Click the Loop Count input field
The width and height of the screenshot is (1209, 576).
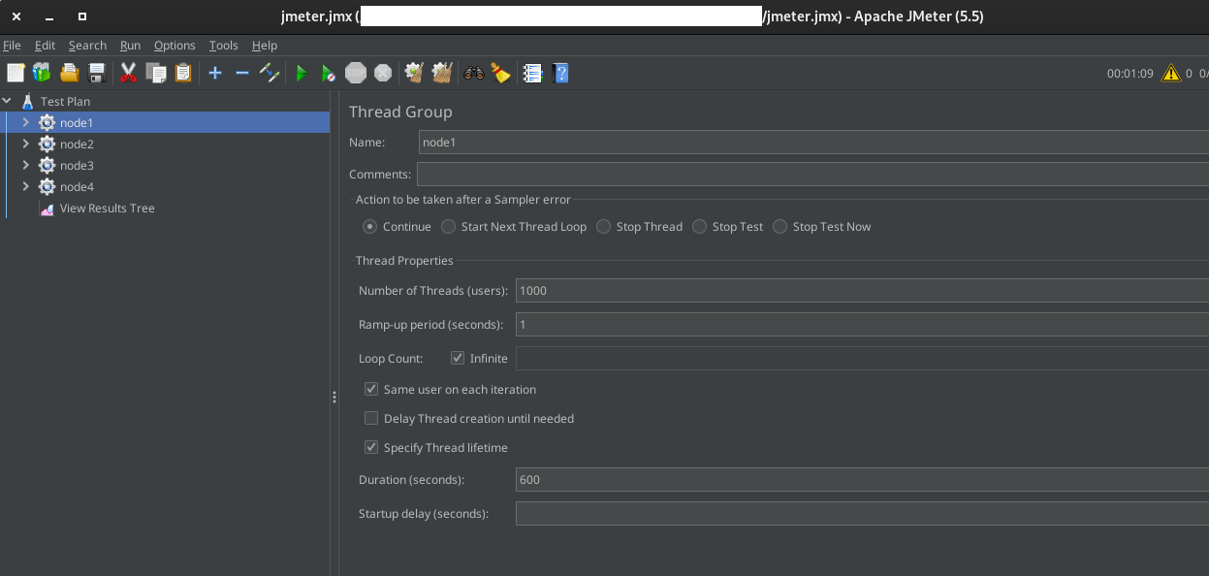862,359
